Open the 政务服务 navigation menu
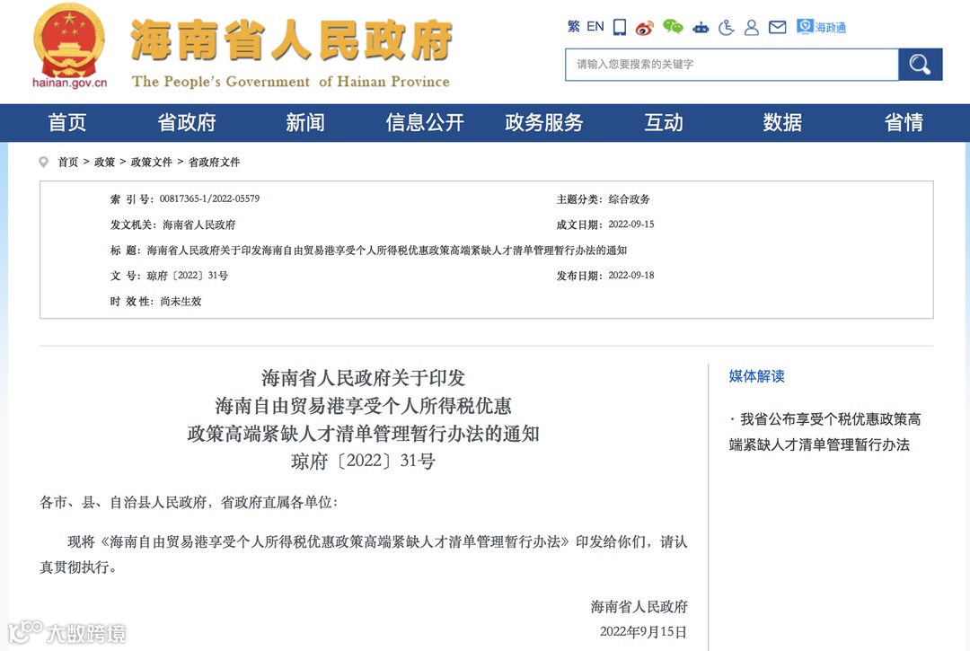The width and height of the screenshot is (970, 651). 543,122
